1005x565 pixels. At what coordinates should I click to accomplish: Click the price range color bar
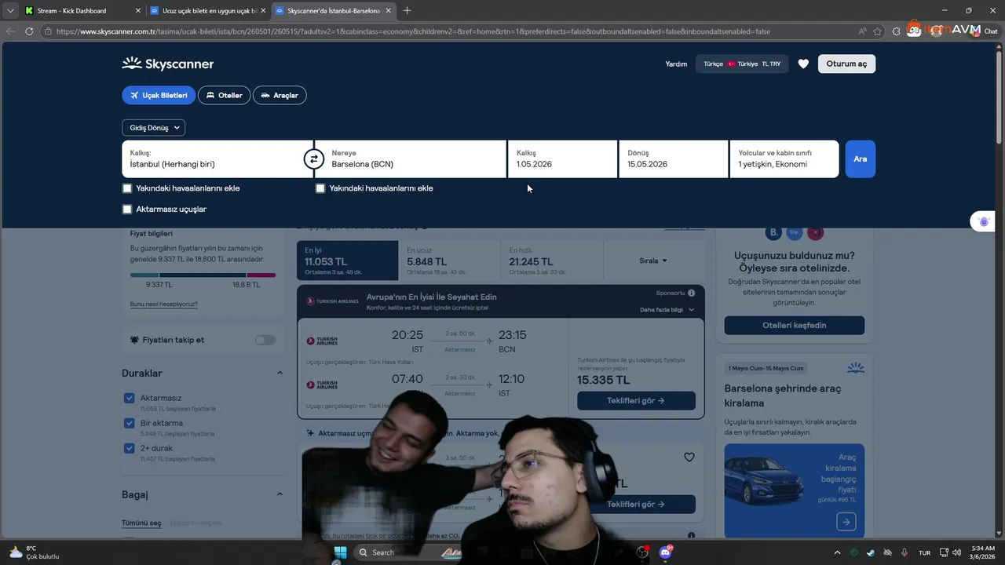coord(203,275)
